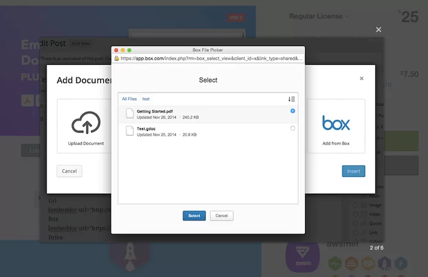Click the lock icon in the address bar

[x=116, y=59]
